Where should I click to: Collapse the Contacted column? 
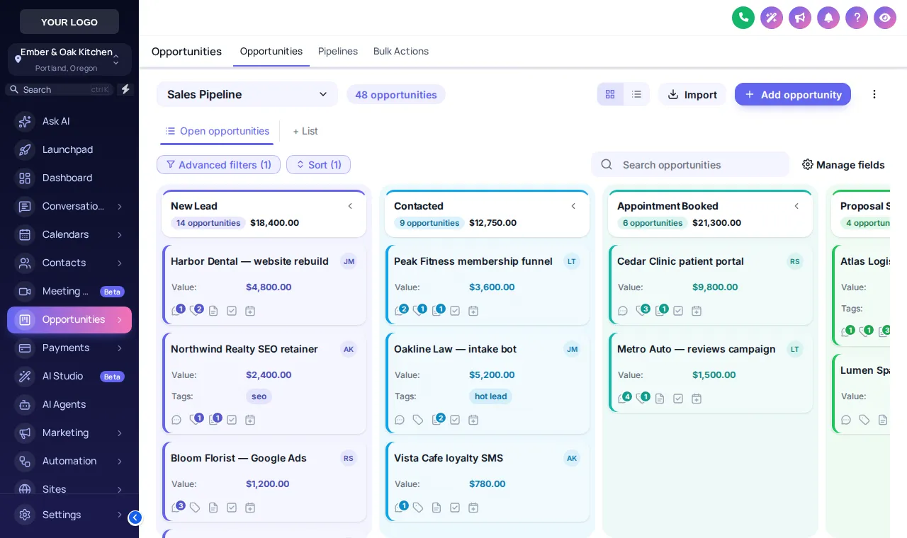coord(573,206)
